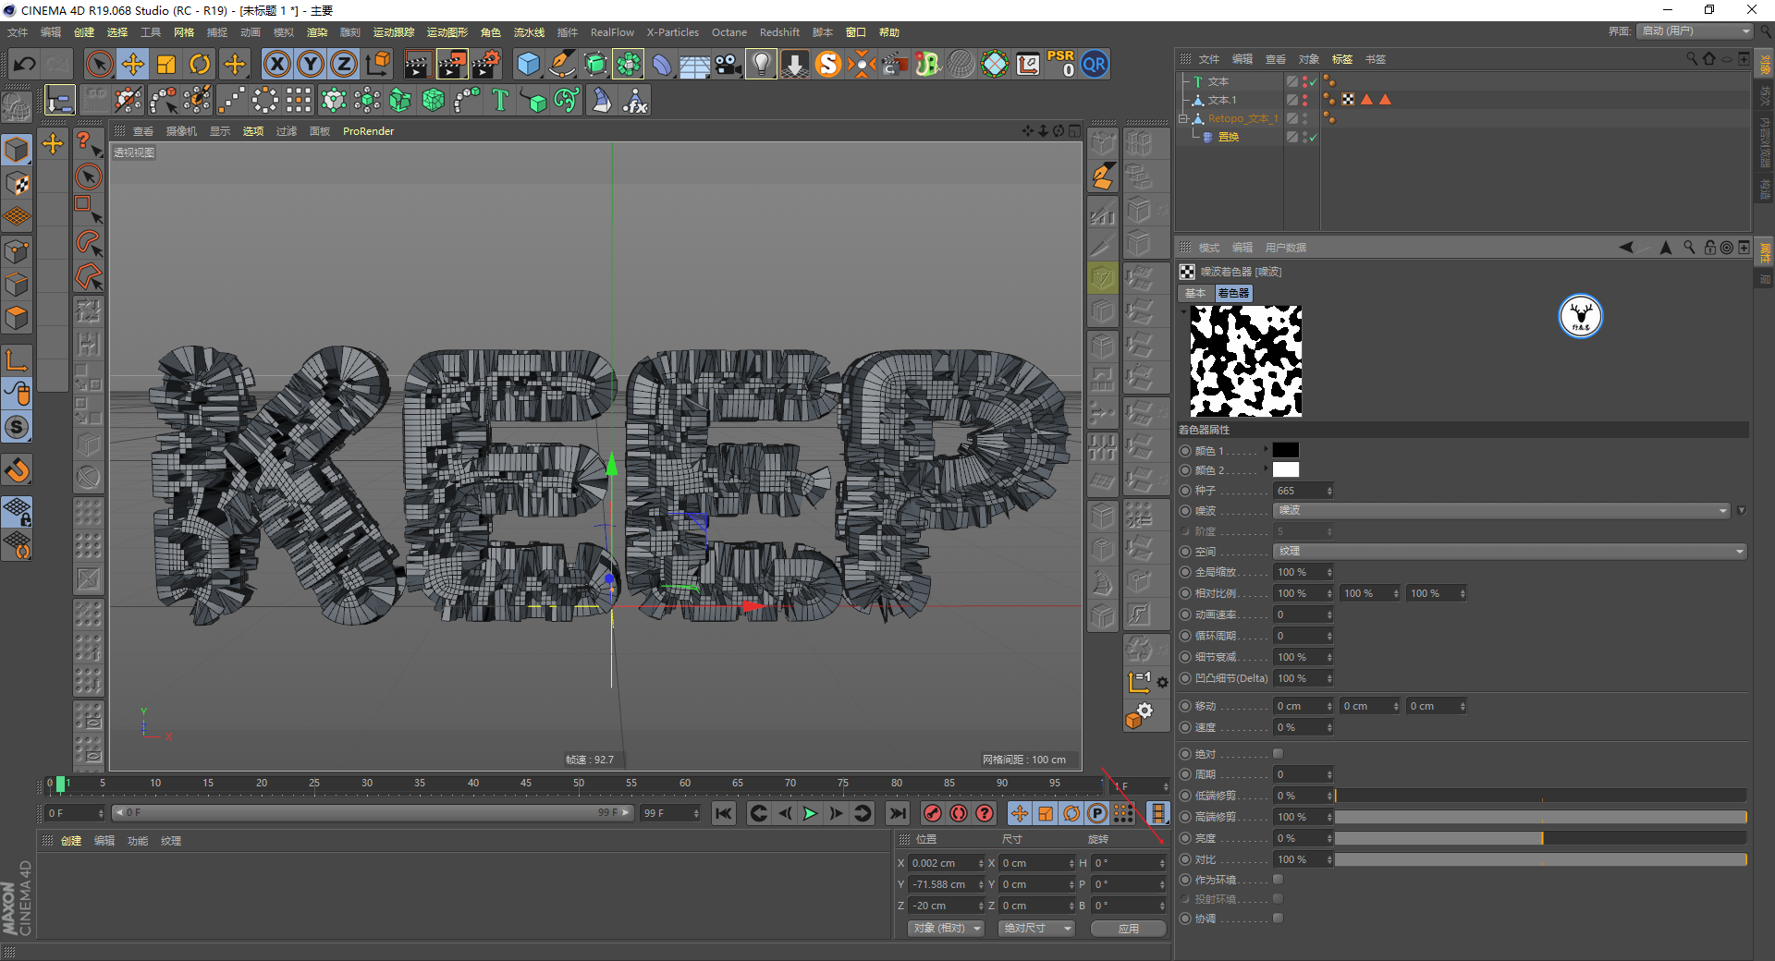The height and width of the screenshot is (961, 1775).
Task: Click the fx effector icon
Action: point(635,100)
